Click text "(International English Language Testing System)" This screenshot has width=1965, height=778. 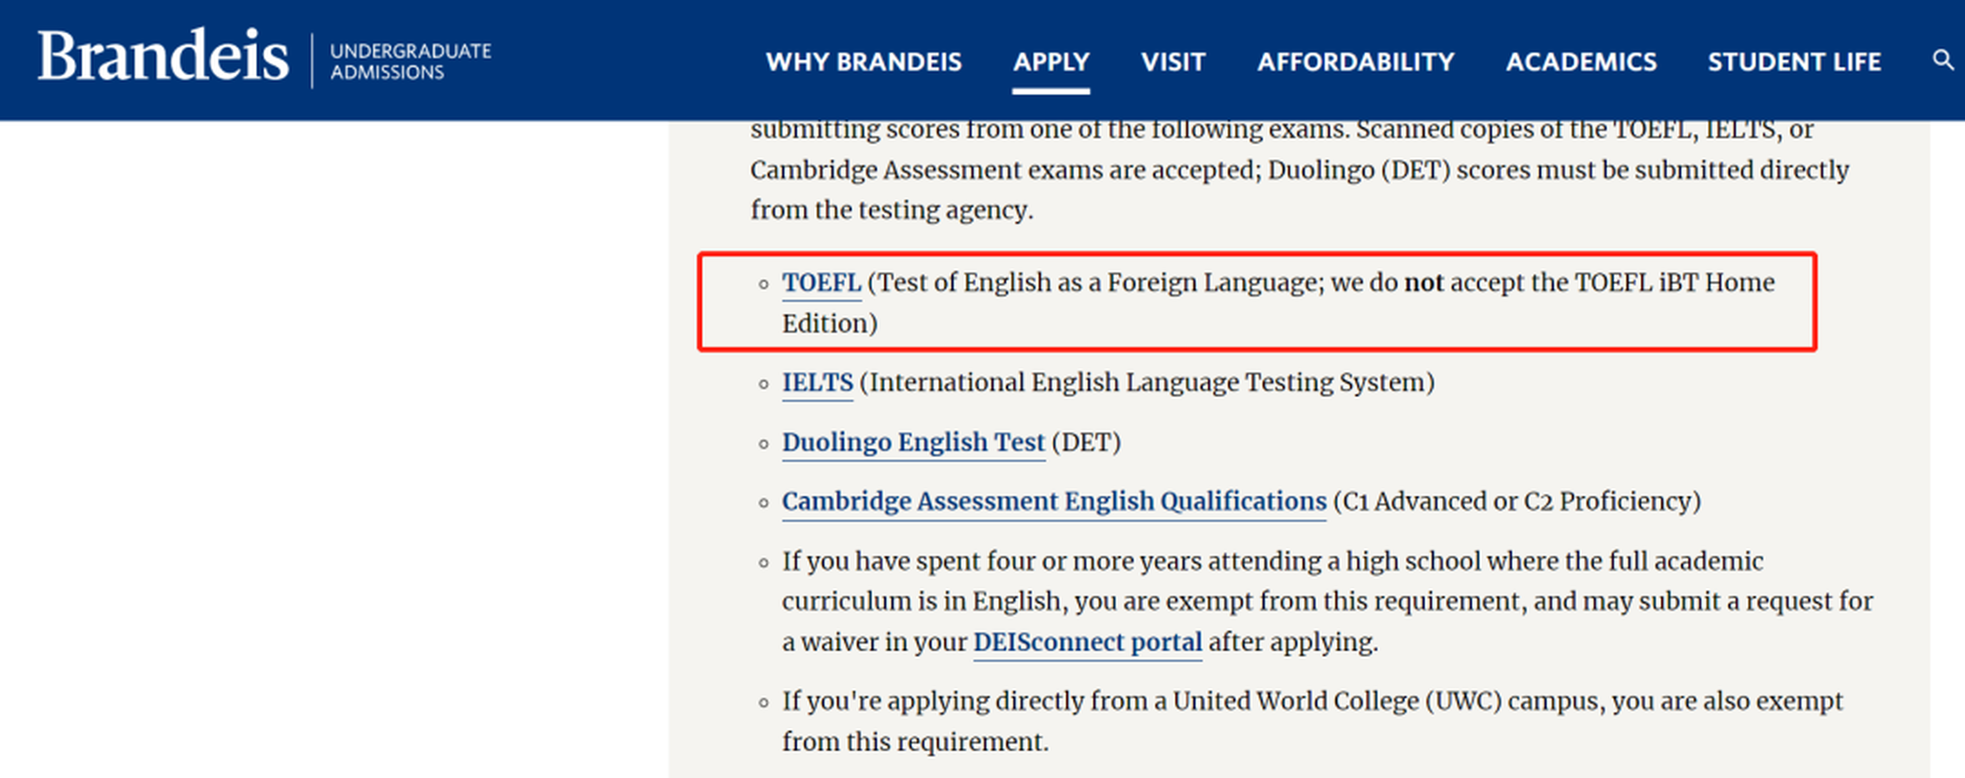pyautogui.click(x=1147, y=383)
